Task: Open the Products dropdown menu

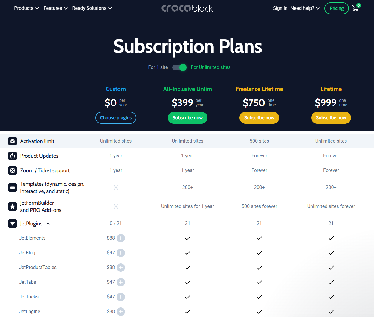Action: click(x=26, y=8)
